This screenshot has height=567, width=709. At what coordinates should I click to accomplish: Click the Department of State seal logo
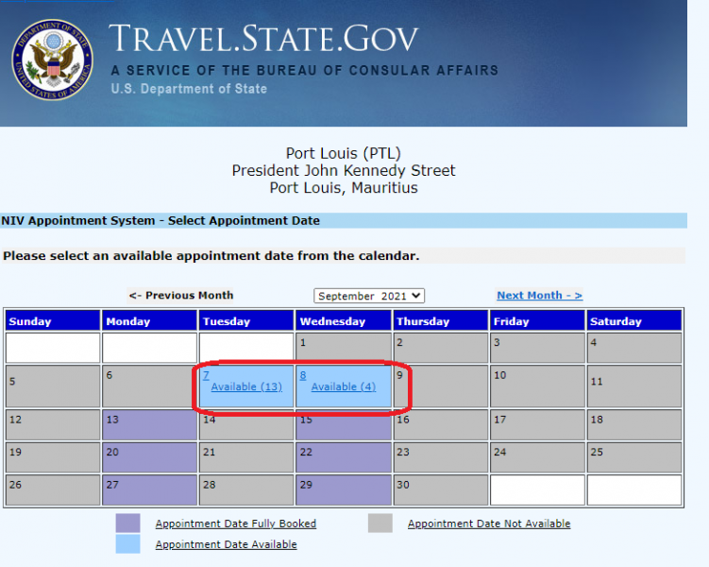click(53, 60)
